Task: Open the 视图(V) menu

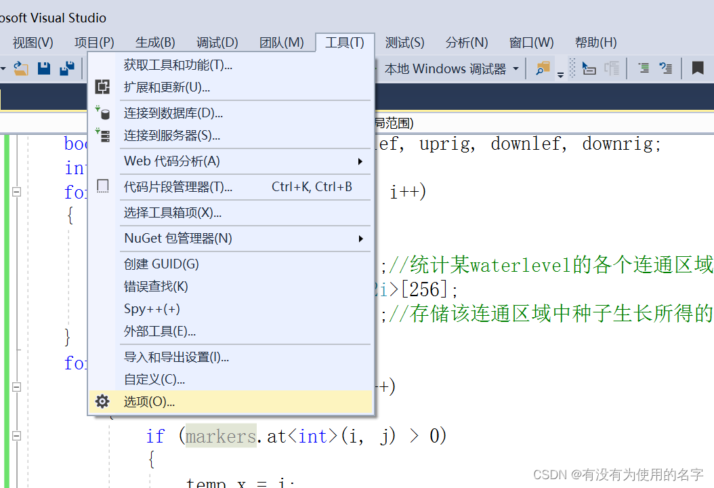Action: click(33, 43)
